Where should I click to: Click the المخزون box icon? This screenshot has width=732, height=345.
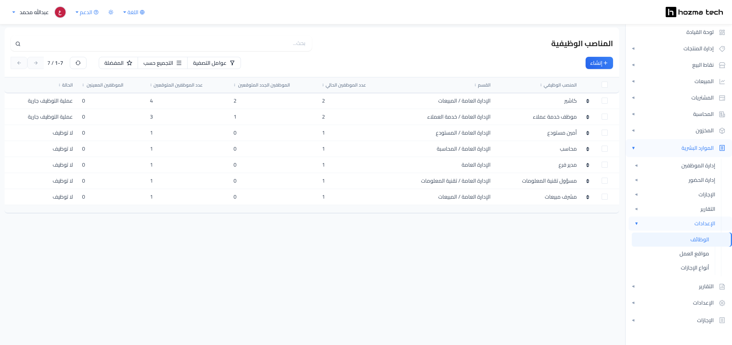click(722, 131)
